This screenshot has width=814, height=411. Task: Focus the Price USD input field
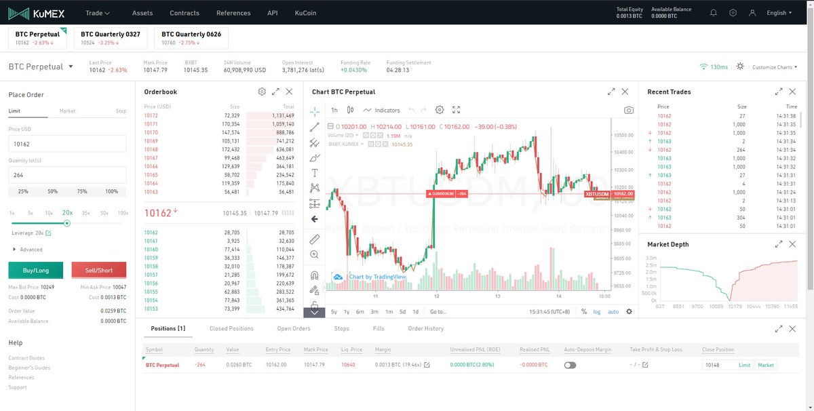67,144
